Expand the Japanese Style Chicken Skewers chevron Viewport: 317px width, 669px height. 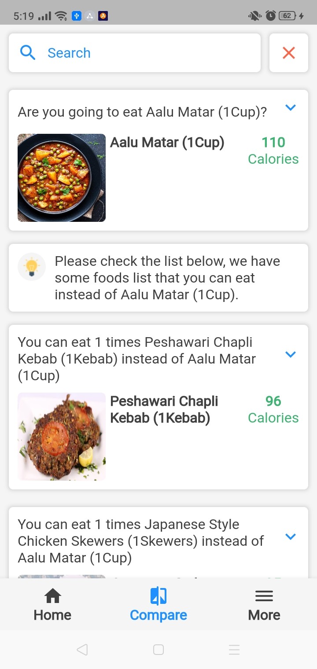291,537
